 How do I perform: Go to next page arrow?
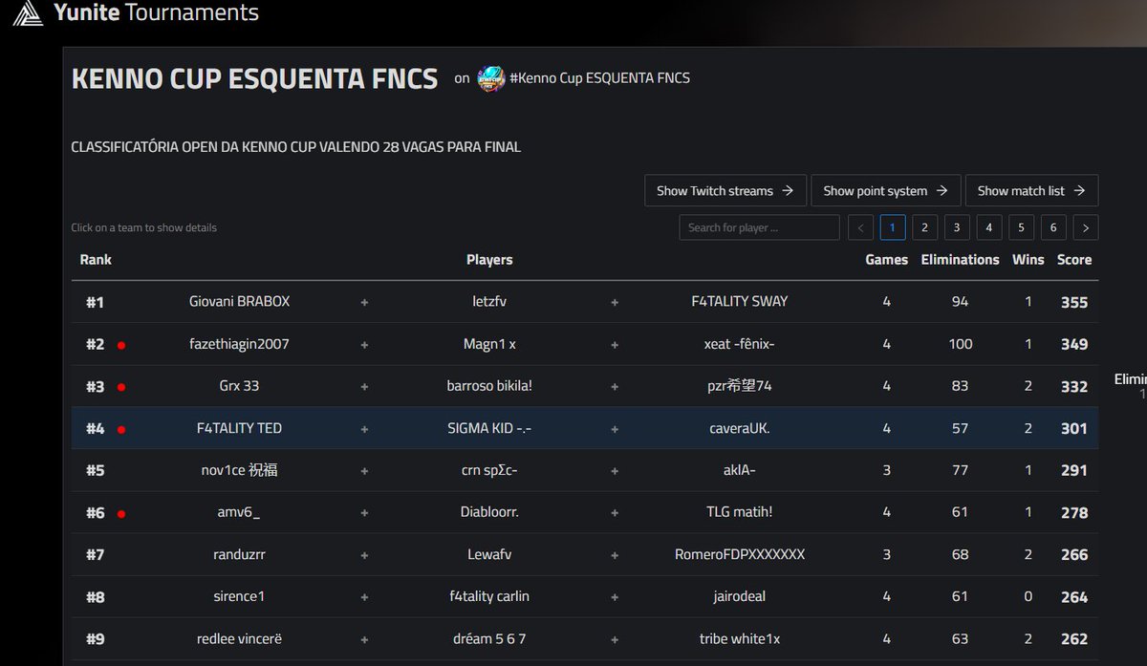[1086, 227]
